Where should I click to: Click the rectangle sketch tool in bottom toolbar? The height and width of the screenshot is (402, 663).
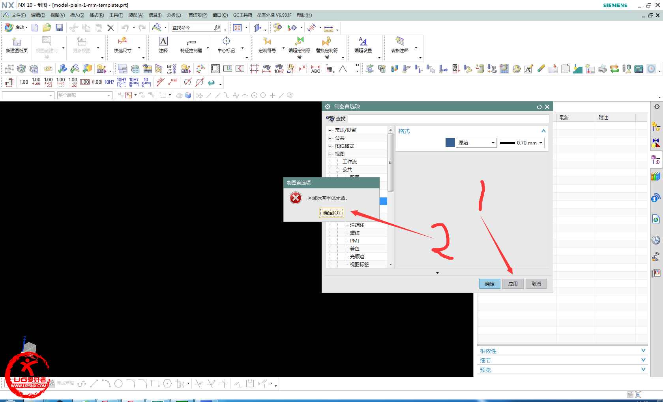point(155,383)
